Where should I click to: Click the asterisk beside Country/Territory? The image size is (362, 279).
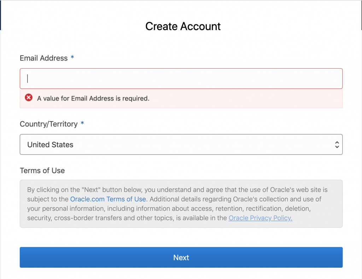tap(82, 124)
